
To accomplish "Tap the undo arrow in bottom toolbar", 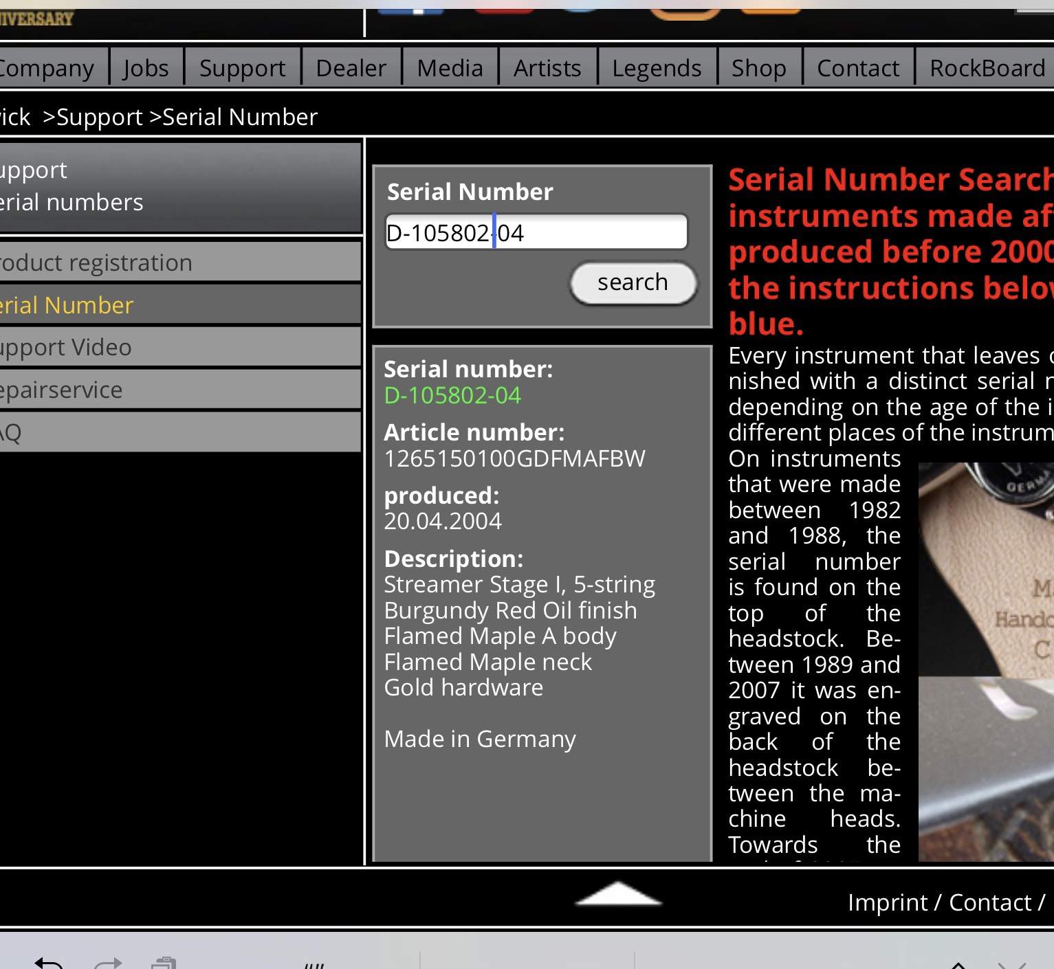I will pos(48,962).
